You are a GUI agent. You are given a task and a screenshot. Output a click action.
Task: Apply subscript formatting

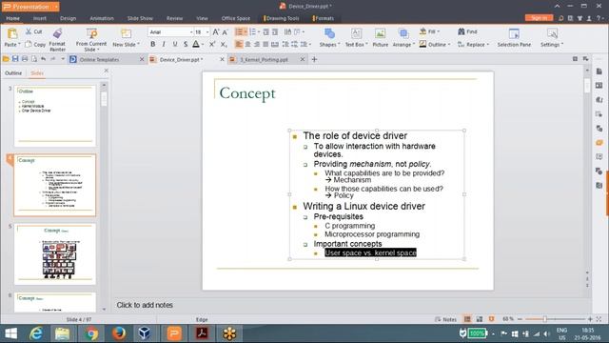point(224,45)
